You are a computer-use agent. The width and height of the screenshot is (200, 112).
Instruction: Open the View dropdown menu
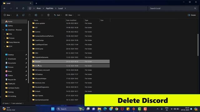click(69, 15)
